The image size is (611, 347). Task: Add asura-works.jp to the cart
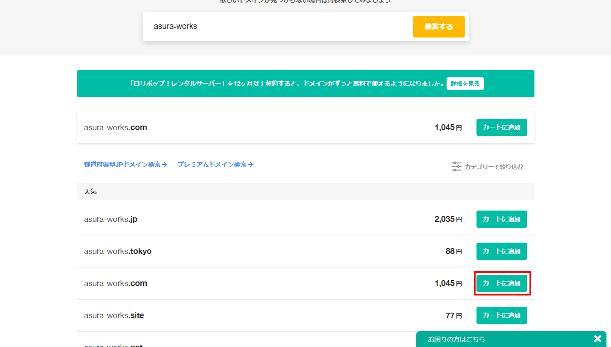[501, 219]
